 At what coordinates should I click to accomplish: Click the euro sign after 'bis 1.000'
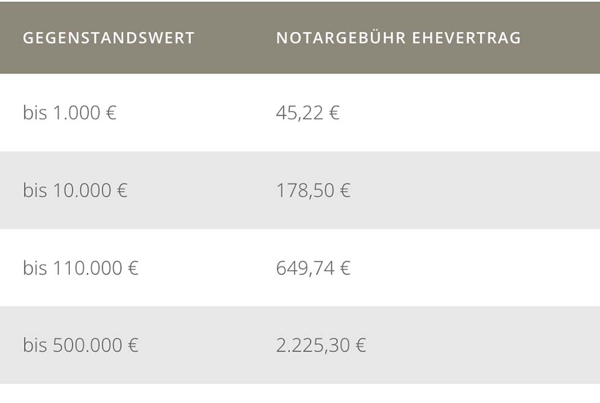click(x=111, y=113)
